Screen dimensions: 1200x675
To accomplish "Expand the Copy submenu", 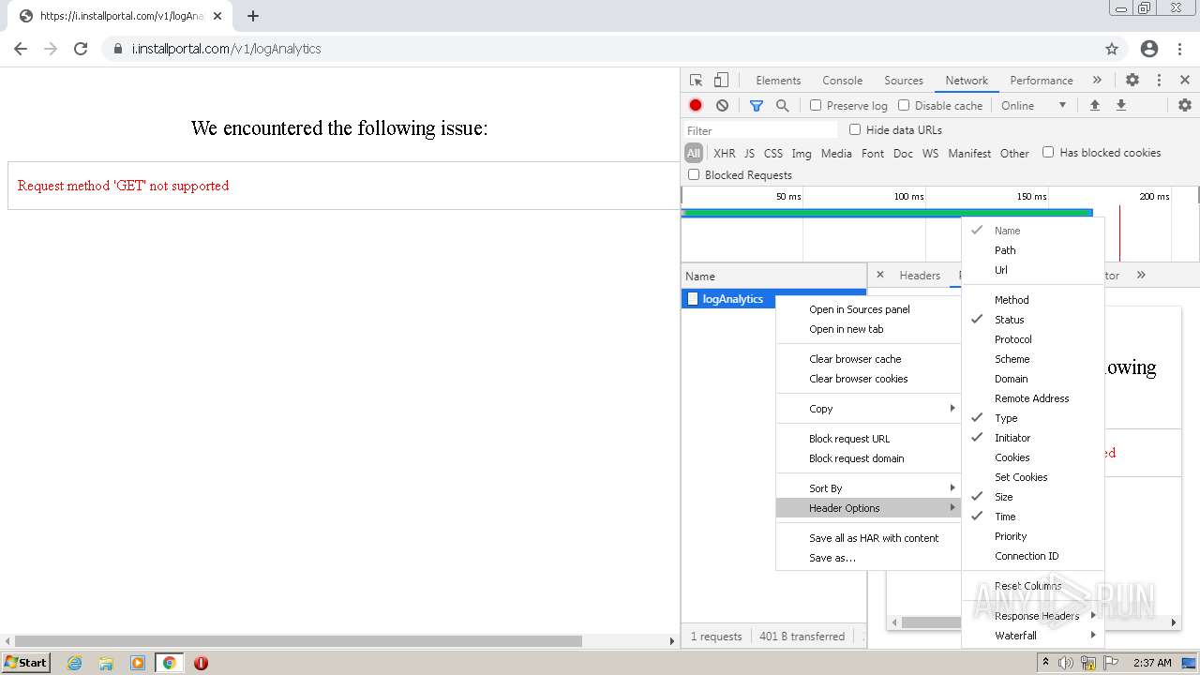I will click(869, 409).
